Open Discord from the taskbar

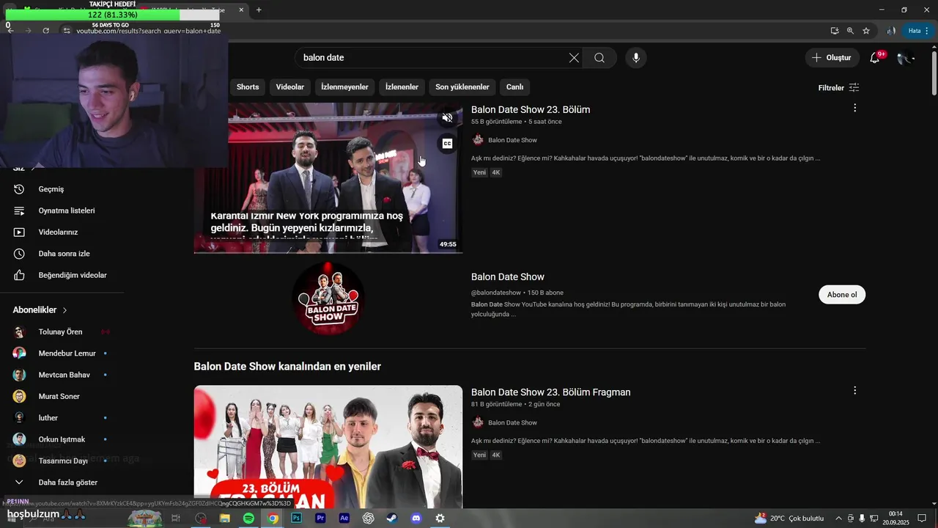tap(416, 518)
